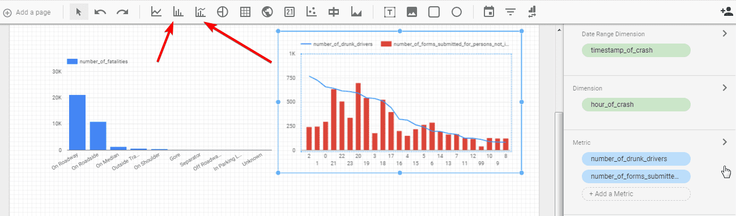Draw a rectangle shape
Screen dimensions: 736x216
pos(434,12)
